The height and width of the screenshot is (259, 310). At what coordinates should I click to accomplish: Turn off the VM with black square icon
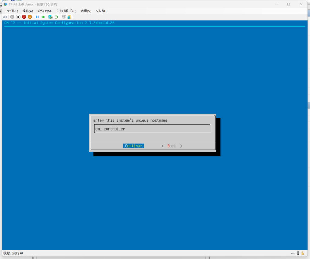(18, 17)
